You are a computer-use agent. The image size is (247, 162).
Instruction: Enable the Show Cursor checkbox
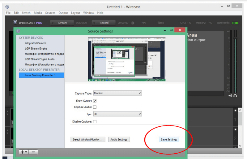[x=95, y=101]
